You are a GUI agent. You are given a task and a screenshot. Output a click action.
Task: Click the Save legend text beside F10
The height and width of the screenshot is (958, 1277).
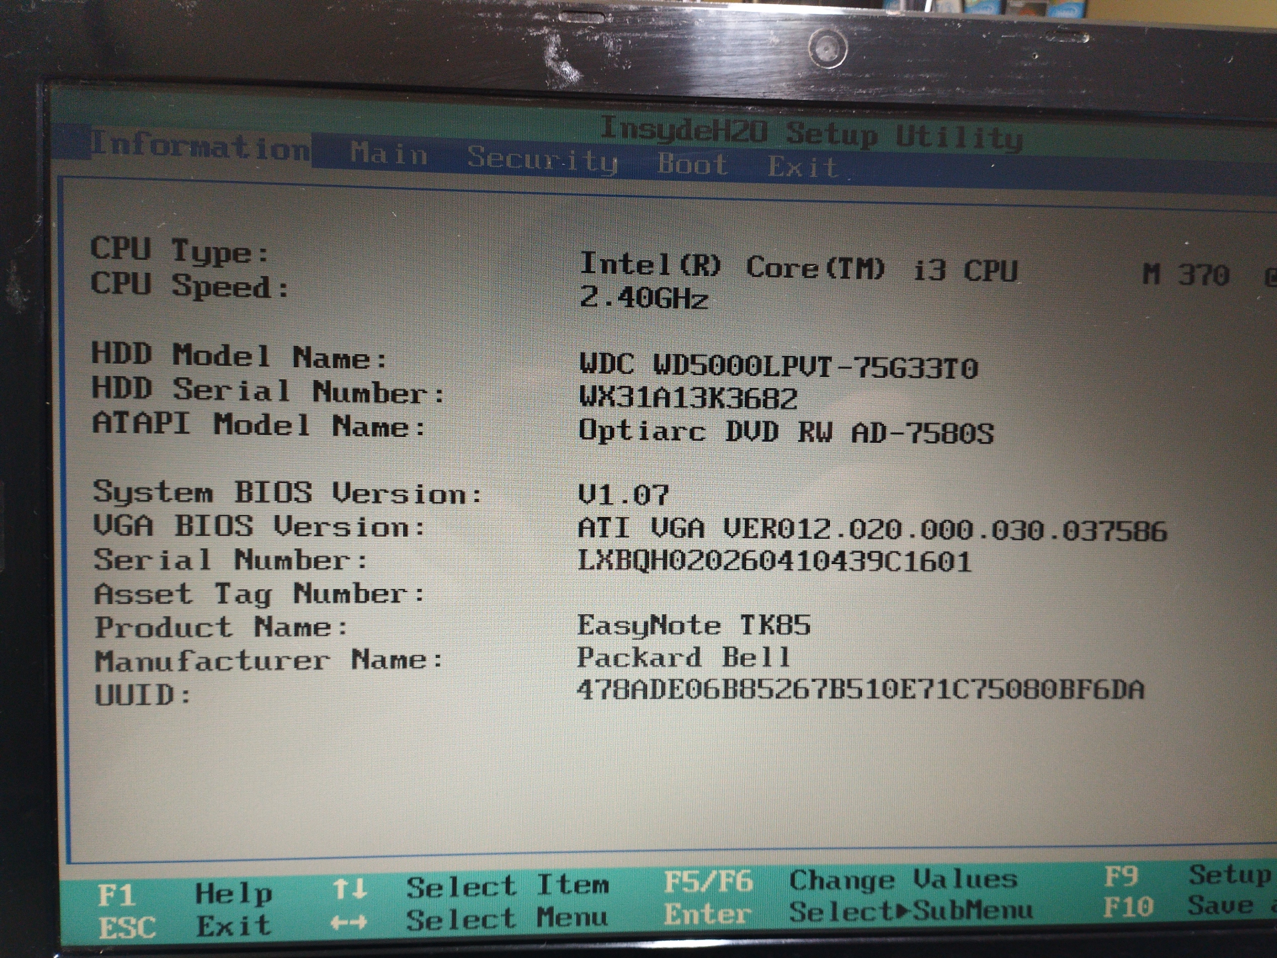click(x=1220, y=905)
